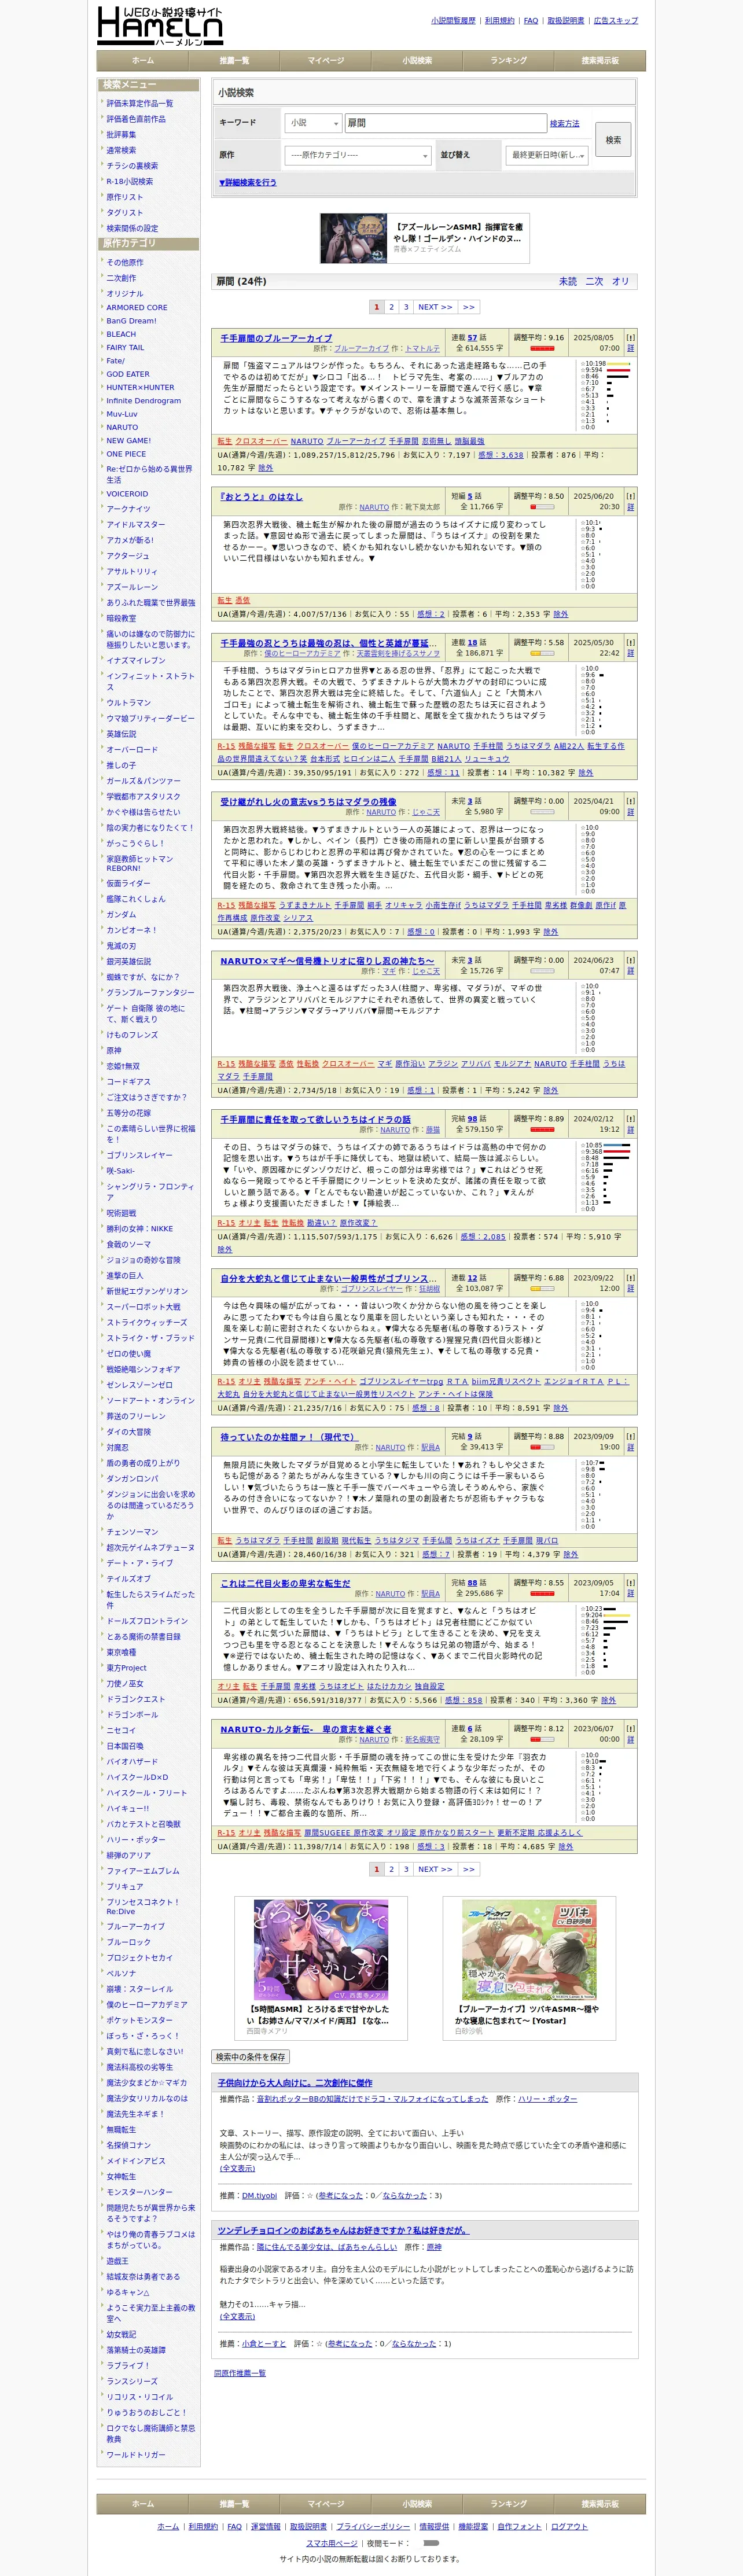743x2576 pixels.
Task: Expand 全文表示 for the 原神 recommendation
Action: coord(237,2316)
